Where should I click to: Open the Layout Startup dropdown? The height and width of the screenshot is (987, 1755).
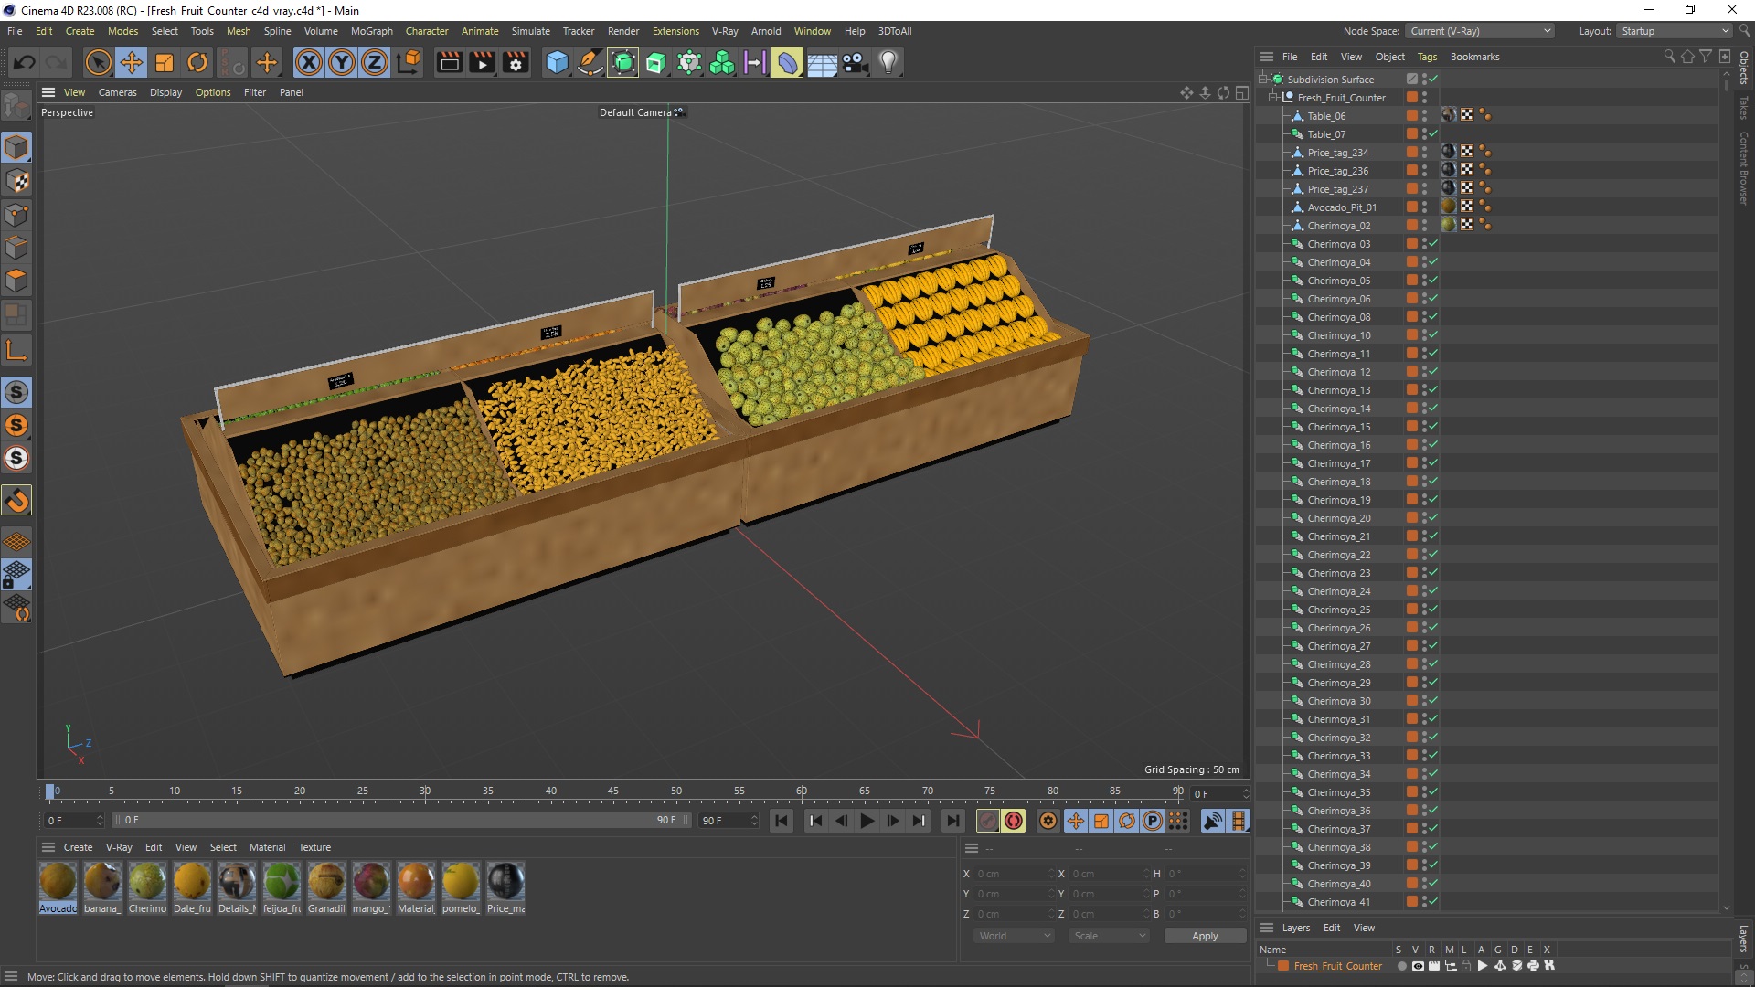pos(1675,31)
